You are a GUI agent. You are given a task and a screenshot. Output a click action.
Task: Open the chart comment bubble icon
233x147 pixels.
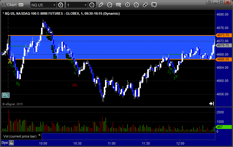[154, 5]
